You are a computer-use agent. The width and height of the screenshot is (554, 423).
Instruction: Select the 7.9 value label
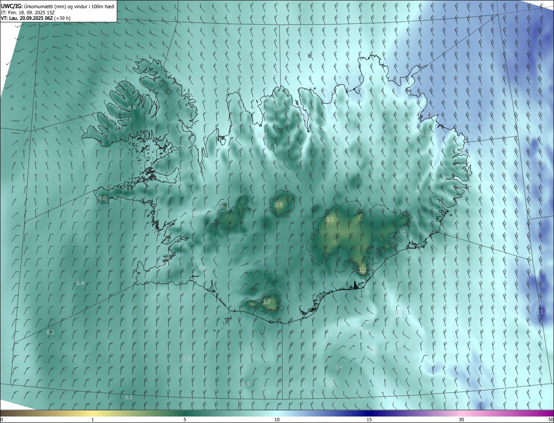(x=187, y=359)
